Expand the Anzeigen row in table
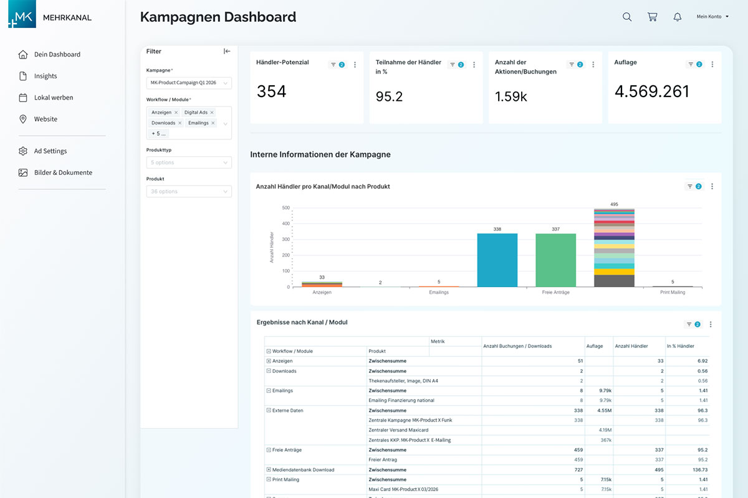 click(x=269, y=361)
